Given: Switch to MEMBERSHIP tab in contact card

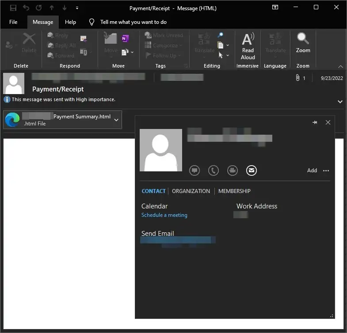Looking at the screenshot, I should [234, 191].
